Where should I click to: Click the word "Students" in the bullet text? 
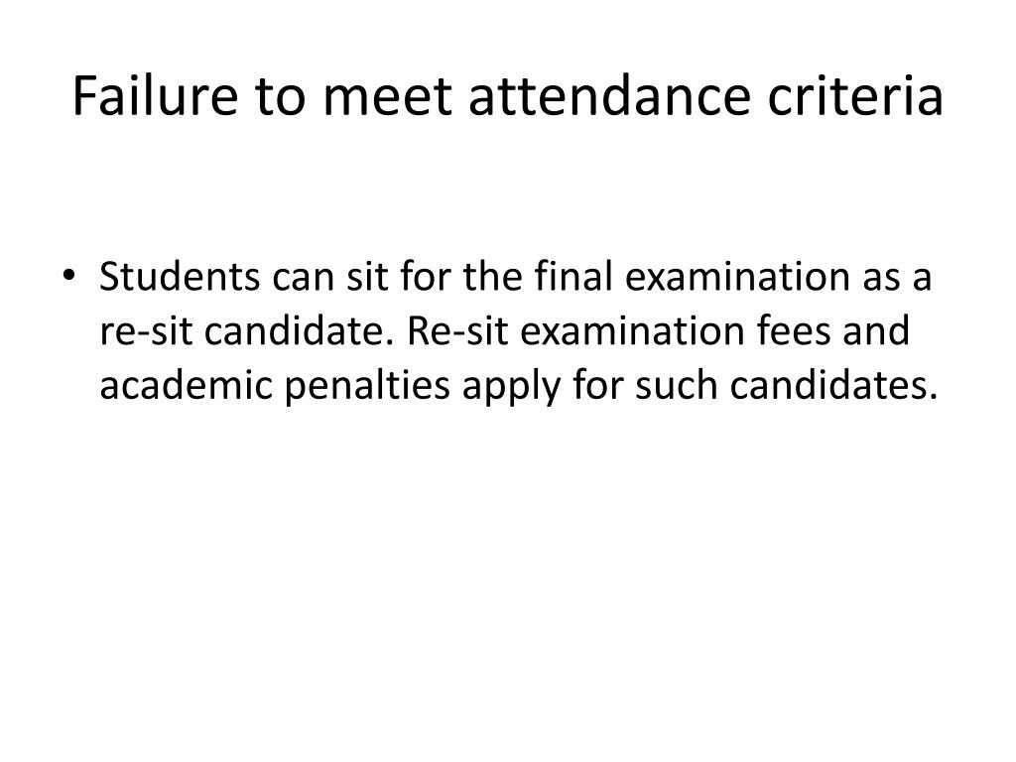[180, 277]
